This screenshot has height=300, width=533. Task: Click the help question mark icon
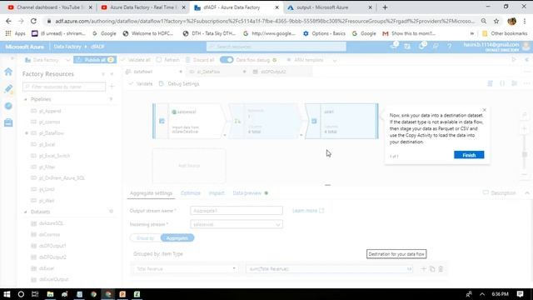click(x=450, y=47)
